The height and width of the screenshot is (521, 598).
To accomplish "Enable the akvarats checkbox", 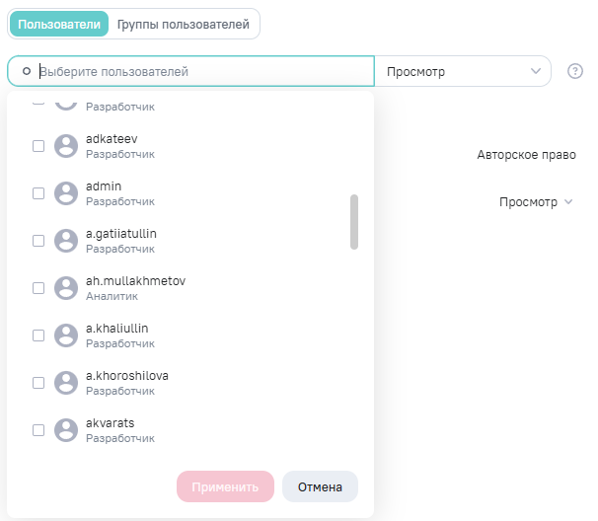I will [38, 430].
